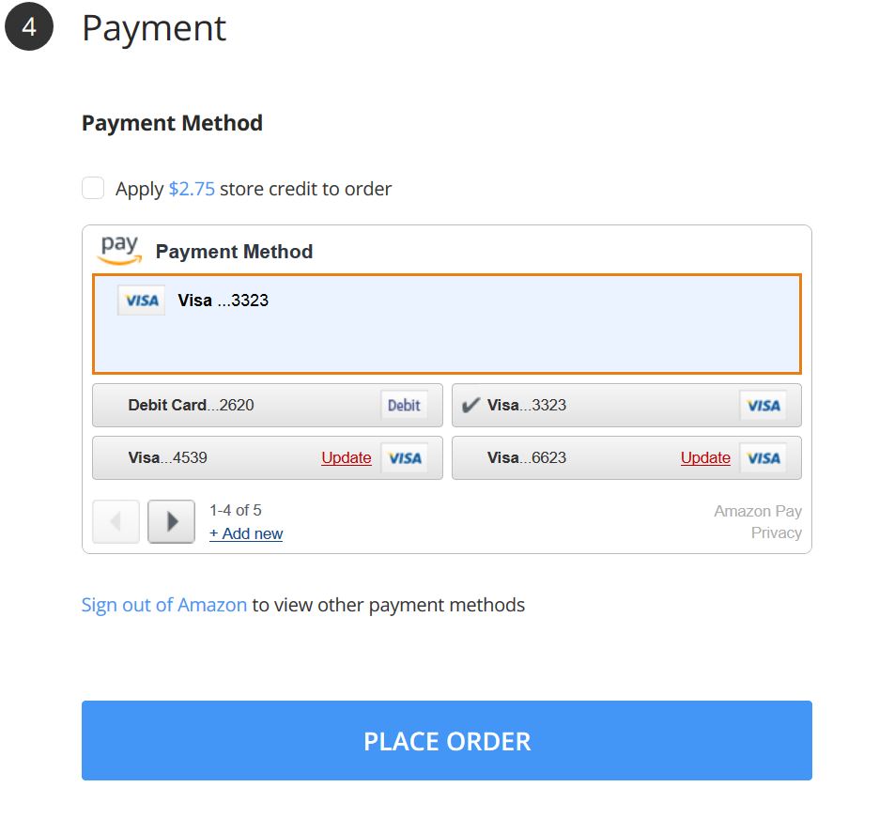The height and width of the screenshot is (818, 879).
Task: Enable the $2.75 store credit checkbox
Action: [x=93, y=189]
